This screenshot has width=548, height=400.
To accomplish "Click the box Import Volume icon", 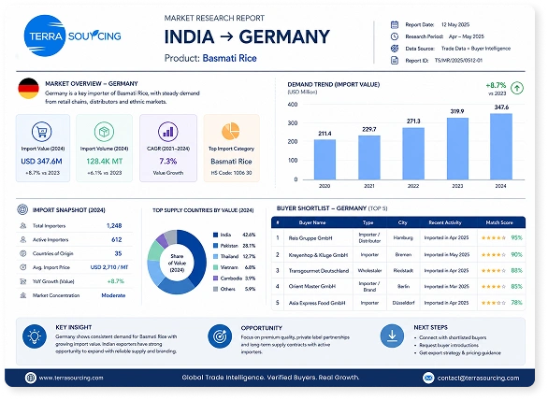I will (104, 132).
